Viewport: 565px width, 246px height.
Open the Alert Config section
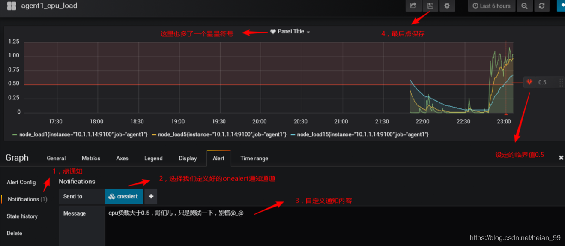[x=21, y=182]
